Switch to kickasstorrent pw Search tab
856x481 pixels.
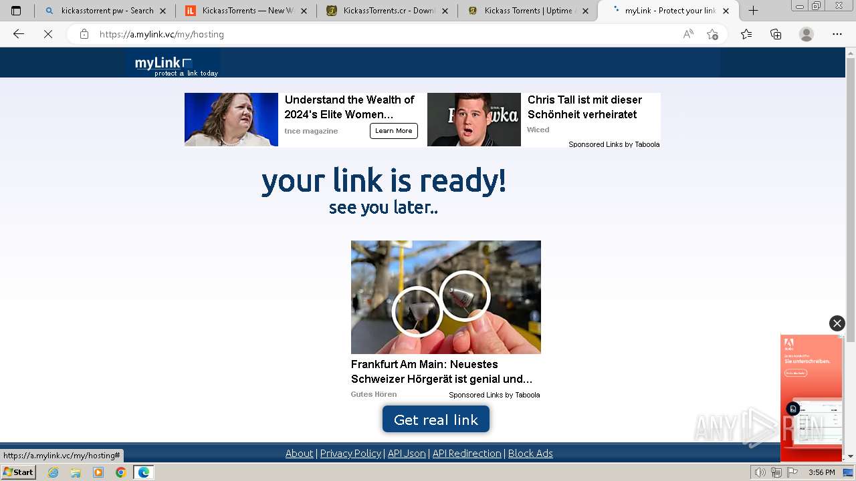pyautogui.click(x=105, y=11)
